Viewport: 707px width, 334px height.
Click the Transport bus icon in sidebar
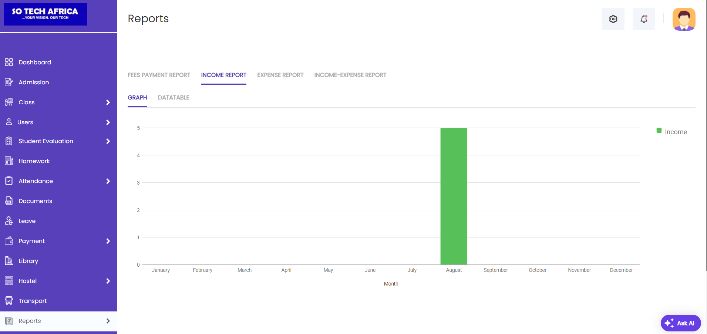(x=9, y=301)
